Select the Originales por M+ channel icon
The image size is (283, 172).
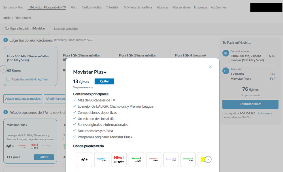pos(102,160)
